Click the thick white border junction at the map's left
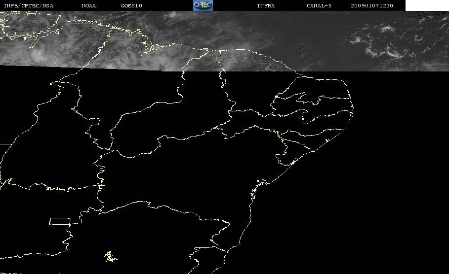Viewport: 449px width, 274px height. (100, 185)
